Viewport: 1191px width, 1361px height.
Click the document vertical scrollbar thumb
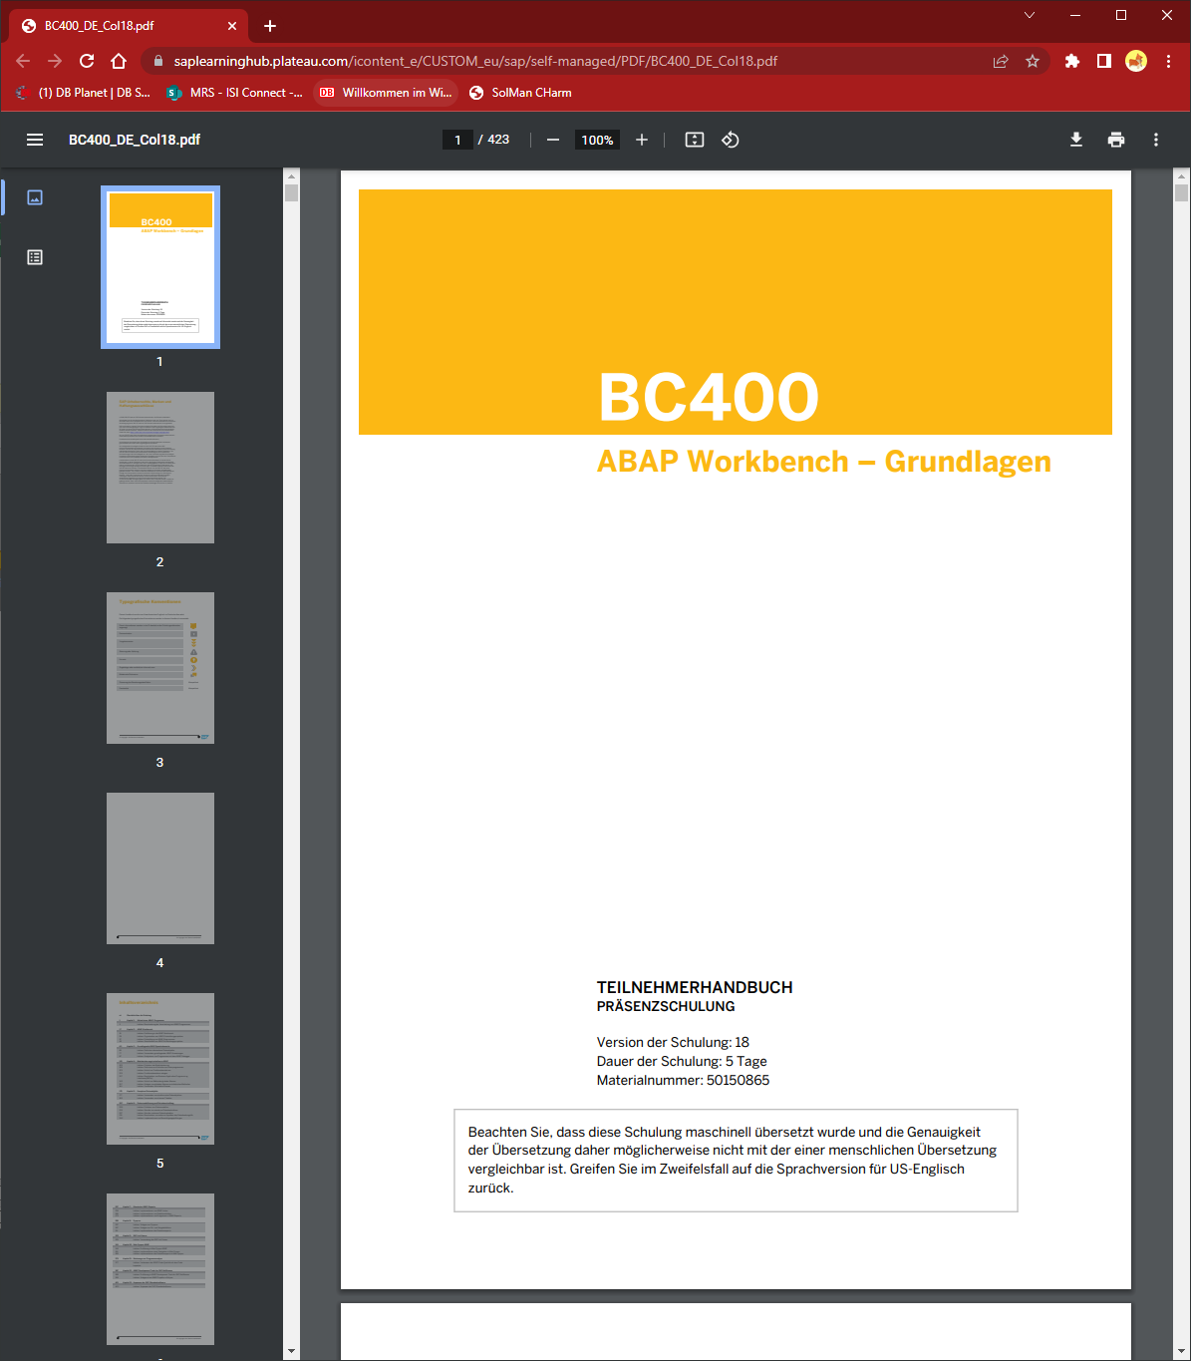coord(1181,193)
